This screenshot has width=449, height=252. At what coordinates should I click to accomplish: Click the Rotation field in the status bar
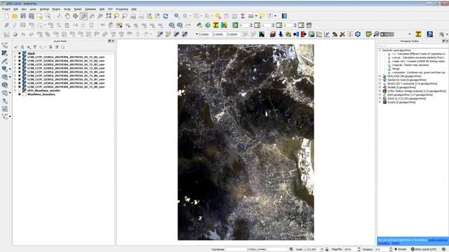[382, 249]
